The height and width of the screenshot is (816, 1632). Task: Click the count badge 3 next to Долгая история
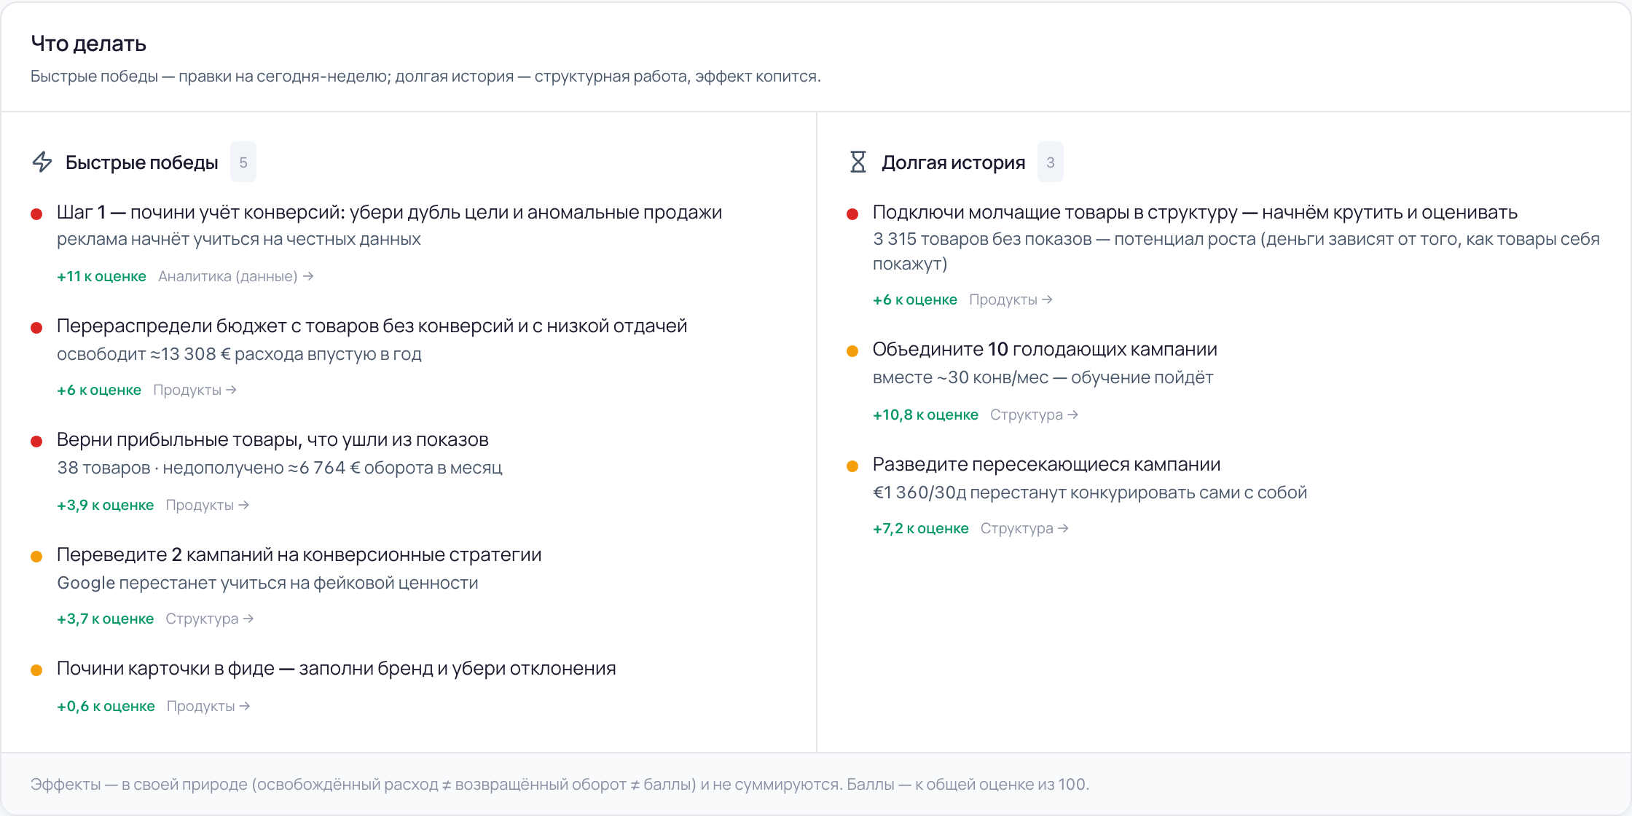pos(1051,162)
